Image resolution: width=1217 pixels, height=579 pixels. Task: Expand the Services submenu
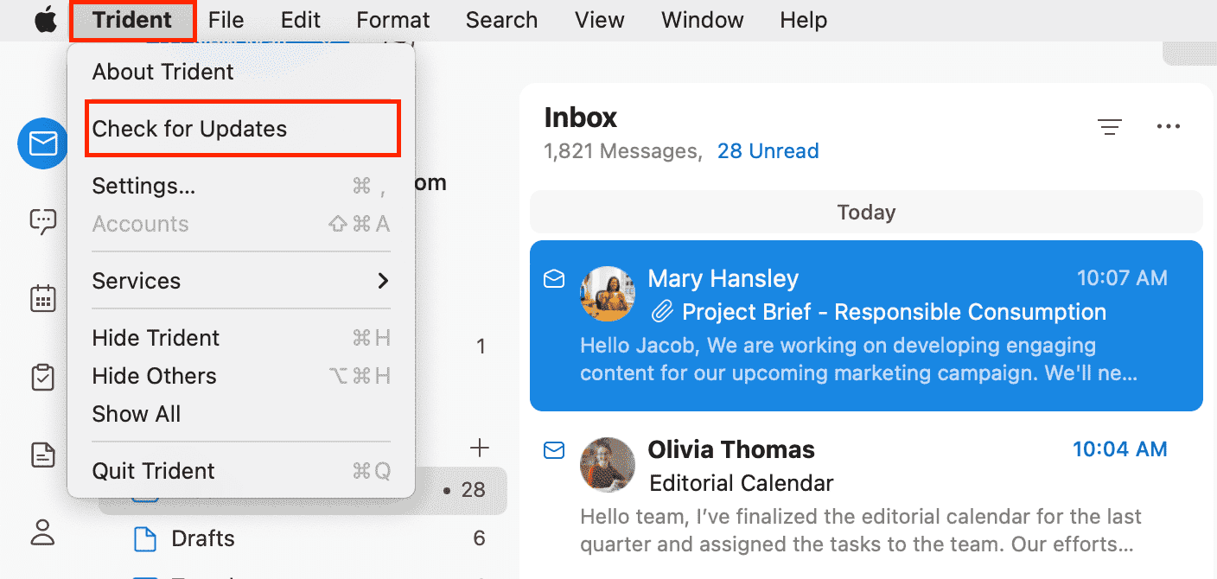241,281
